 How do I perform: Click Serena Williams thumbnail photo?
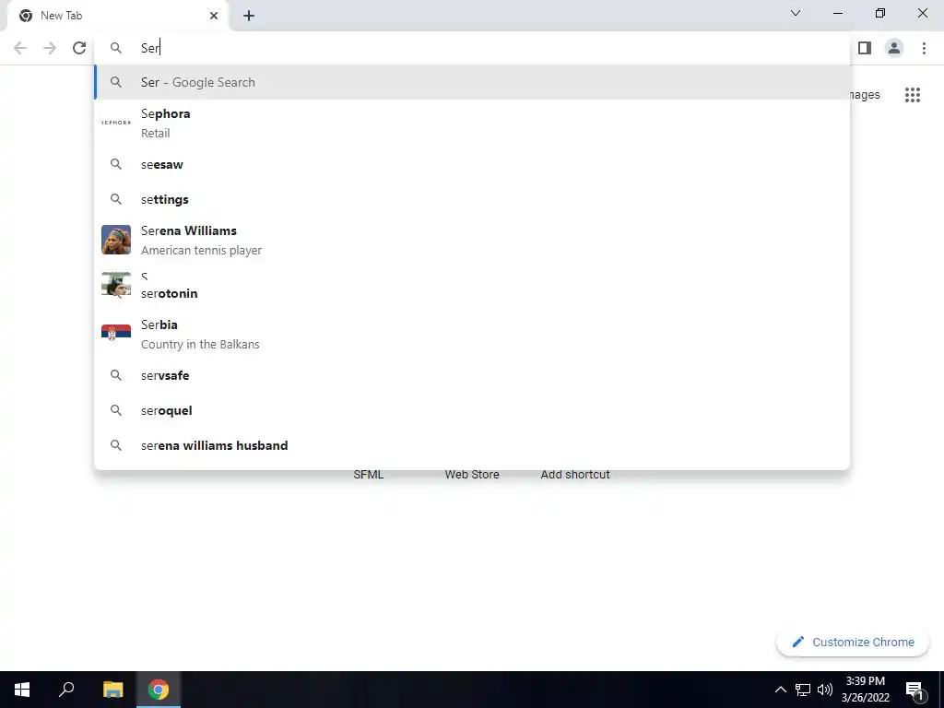tap(116, 240)
